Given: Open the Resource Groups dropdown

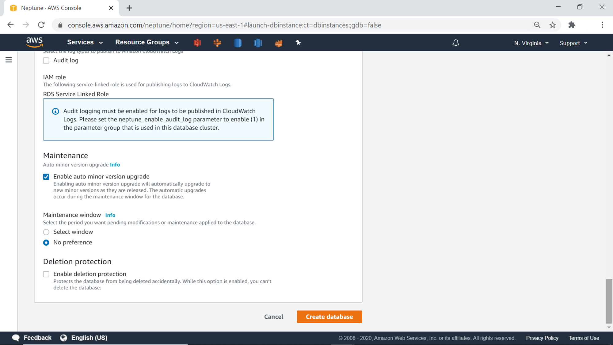Looking at the screenshot, I should tap(147, 42).
